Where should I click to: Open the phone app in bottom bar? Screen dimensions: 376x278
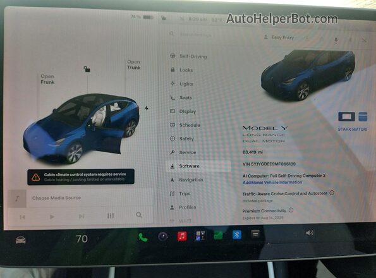[x=143, y=238]
